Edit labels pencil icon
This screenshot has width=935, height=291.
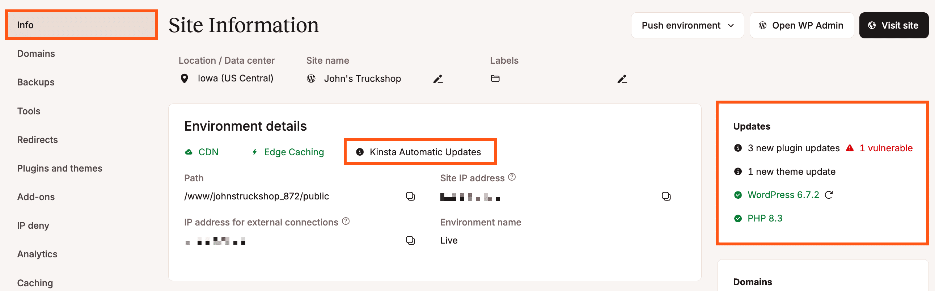pyautogui.click(x=622, y=79)
